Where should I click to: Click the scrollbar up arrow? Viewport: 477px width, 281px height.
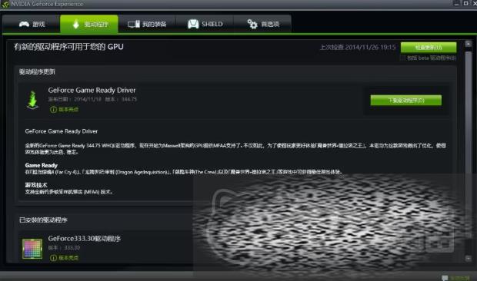click(x=469, y=44)
